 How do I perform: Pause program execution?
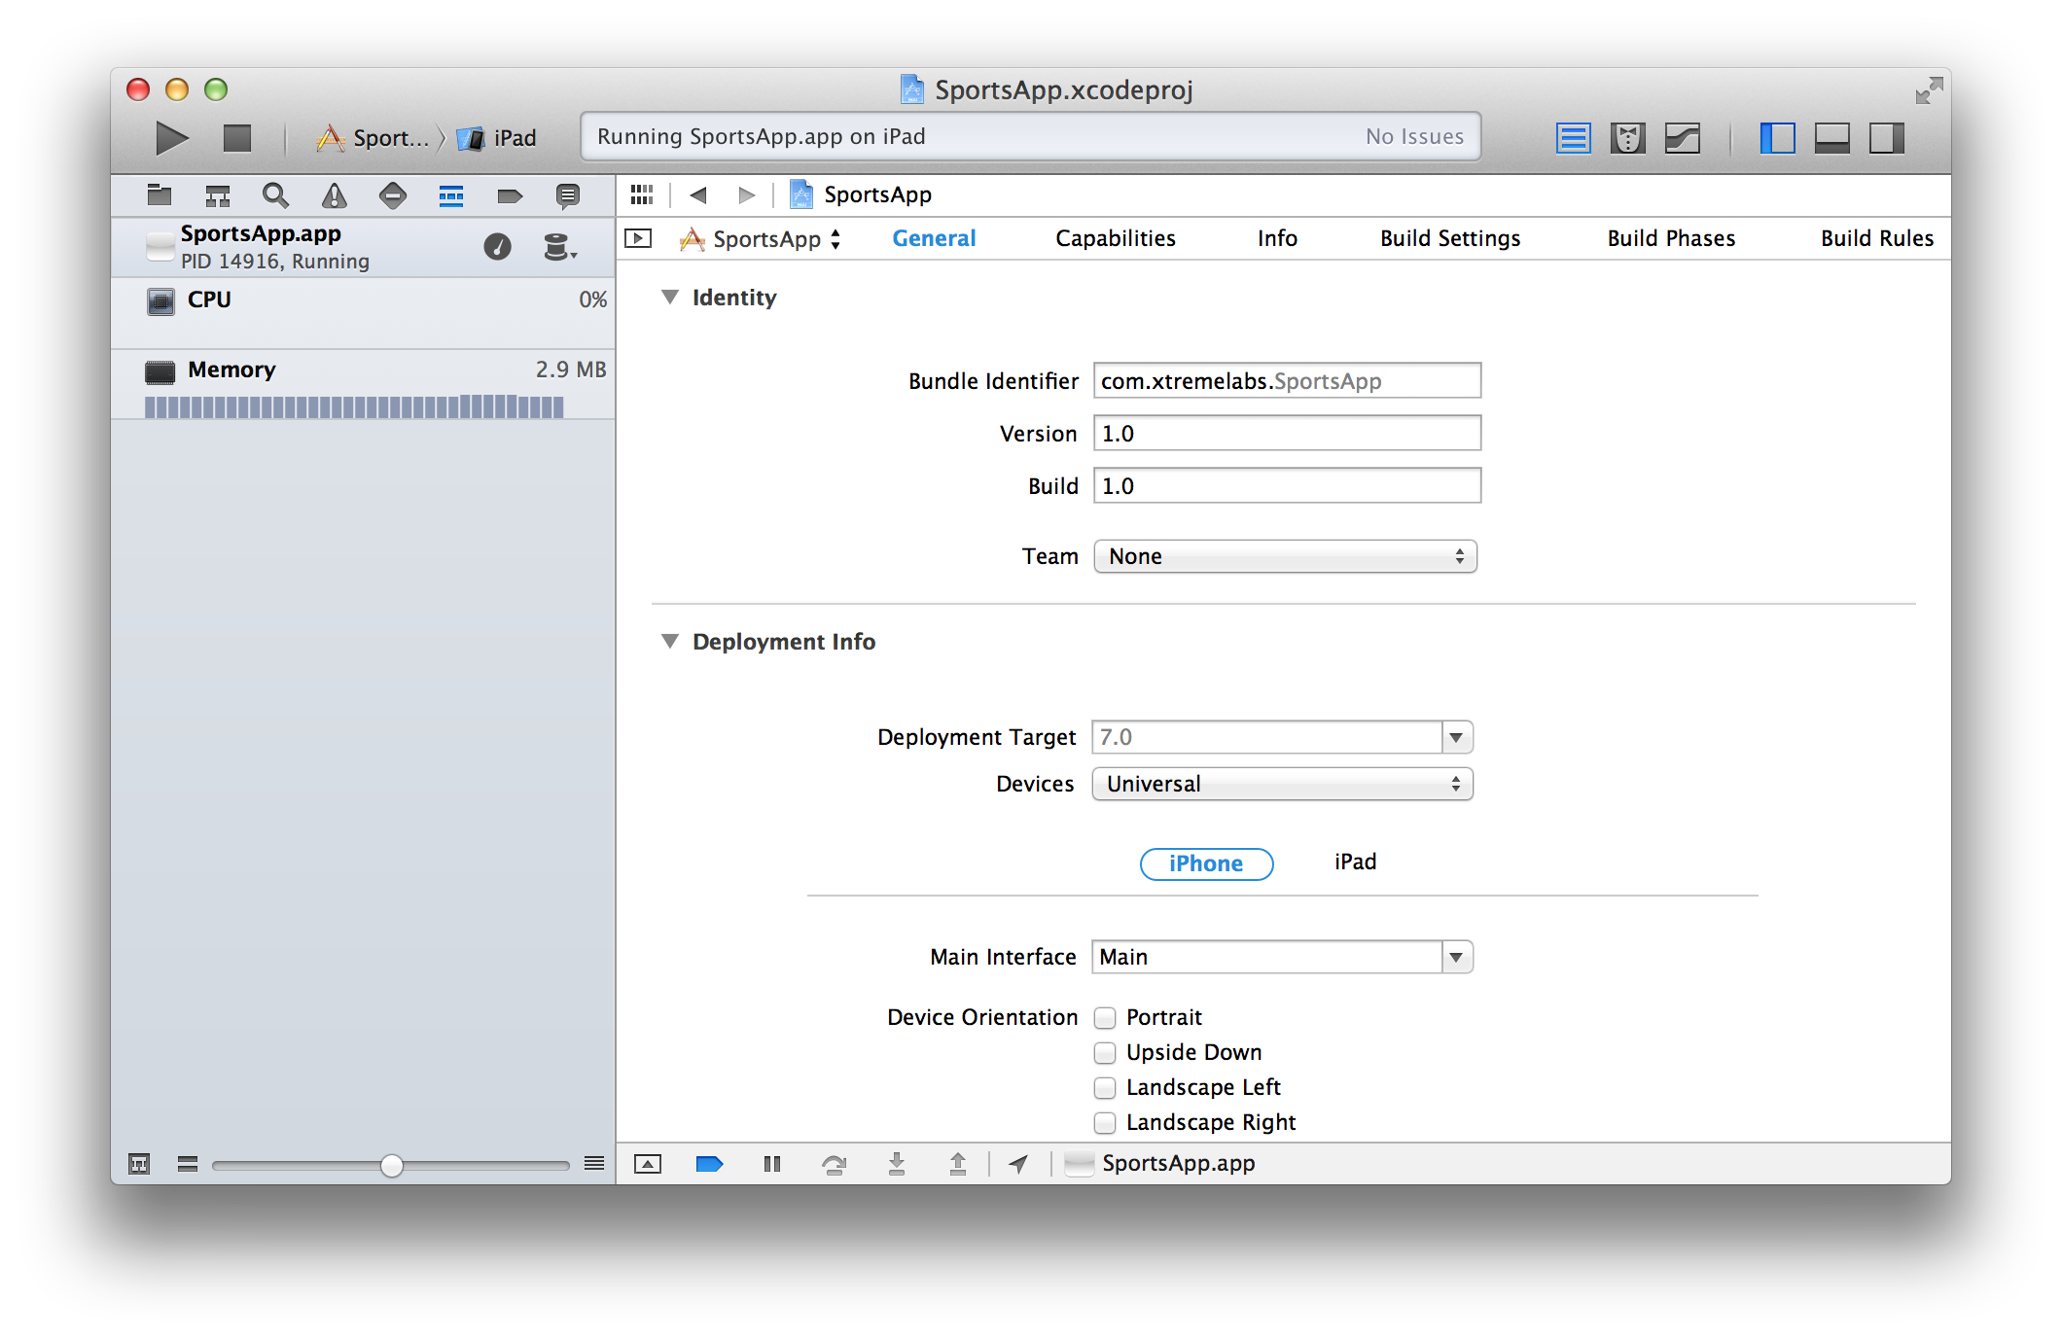[772, 1164]
